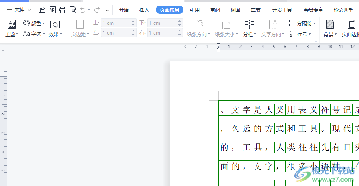This screenshot has width=359, height=186.
Task: Click the 页面边框 page border button
Action: pos(350,28)
